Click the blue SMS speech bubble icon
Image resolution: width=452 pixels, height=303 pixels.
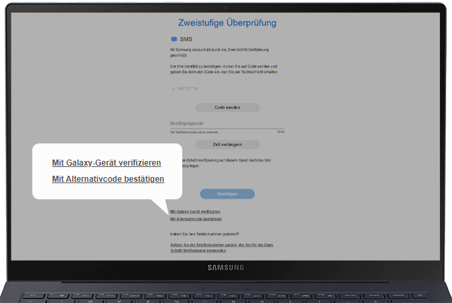tap(174, 39)
